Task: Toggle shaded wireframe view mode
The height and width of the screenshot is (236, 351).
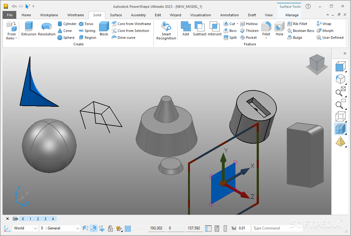Action: click(340, 129)
